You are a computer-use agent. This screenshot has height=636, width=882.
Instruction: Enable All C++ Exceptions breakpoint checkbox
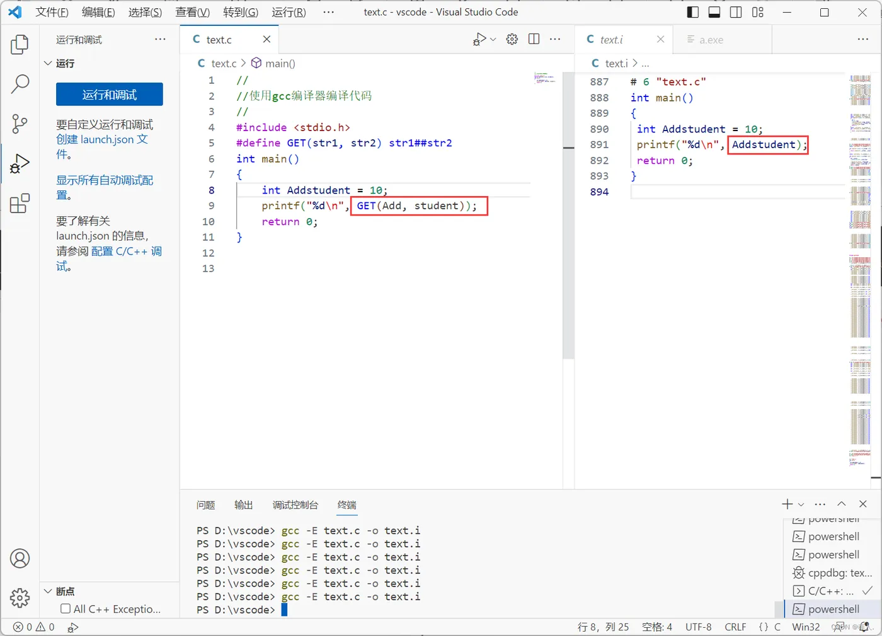coord(66,609)
